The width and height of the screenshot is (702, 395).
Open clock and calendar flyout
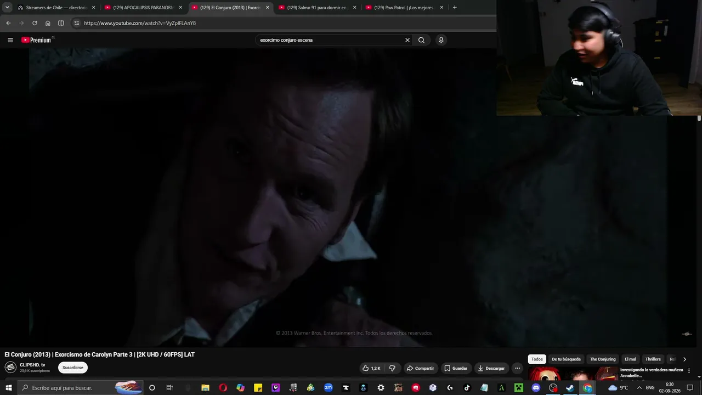670,388
